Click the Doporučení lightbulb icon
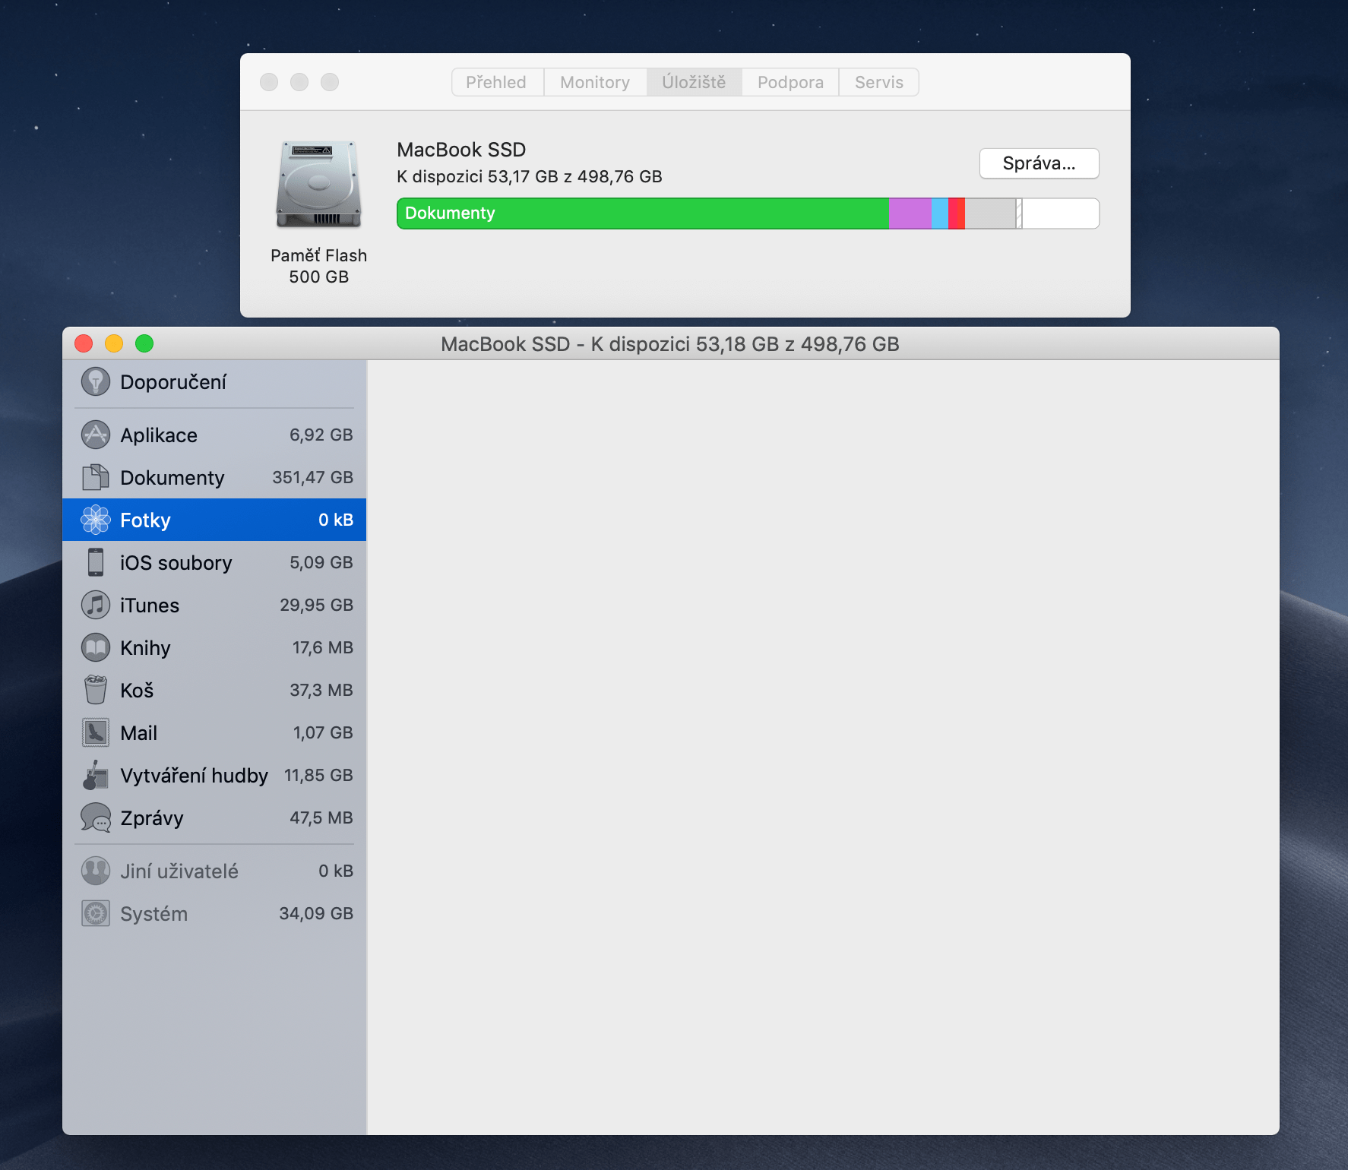 [96, 381]
